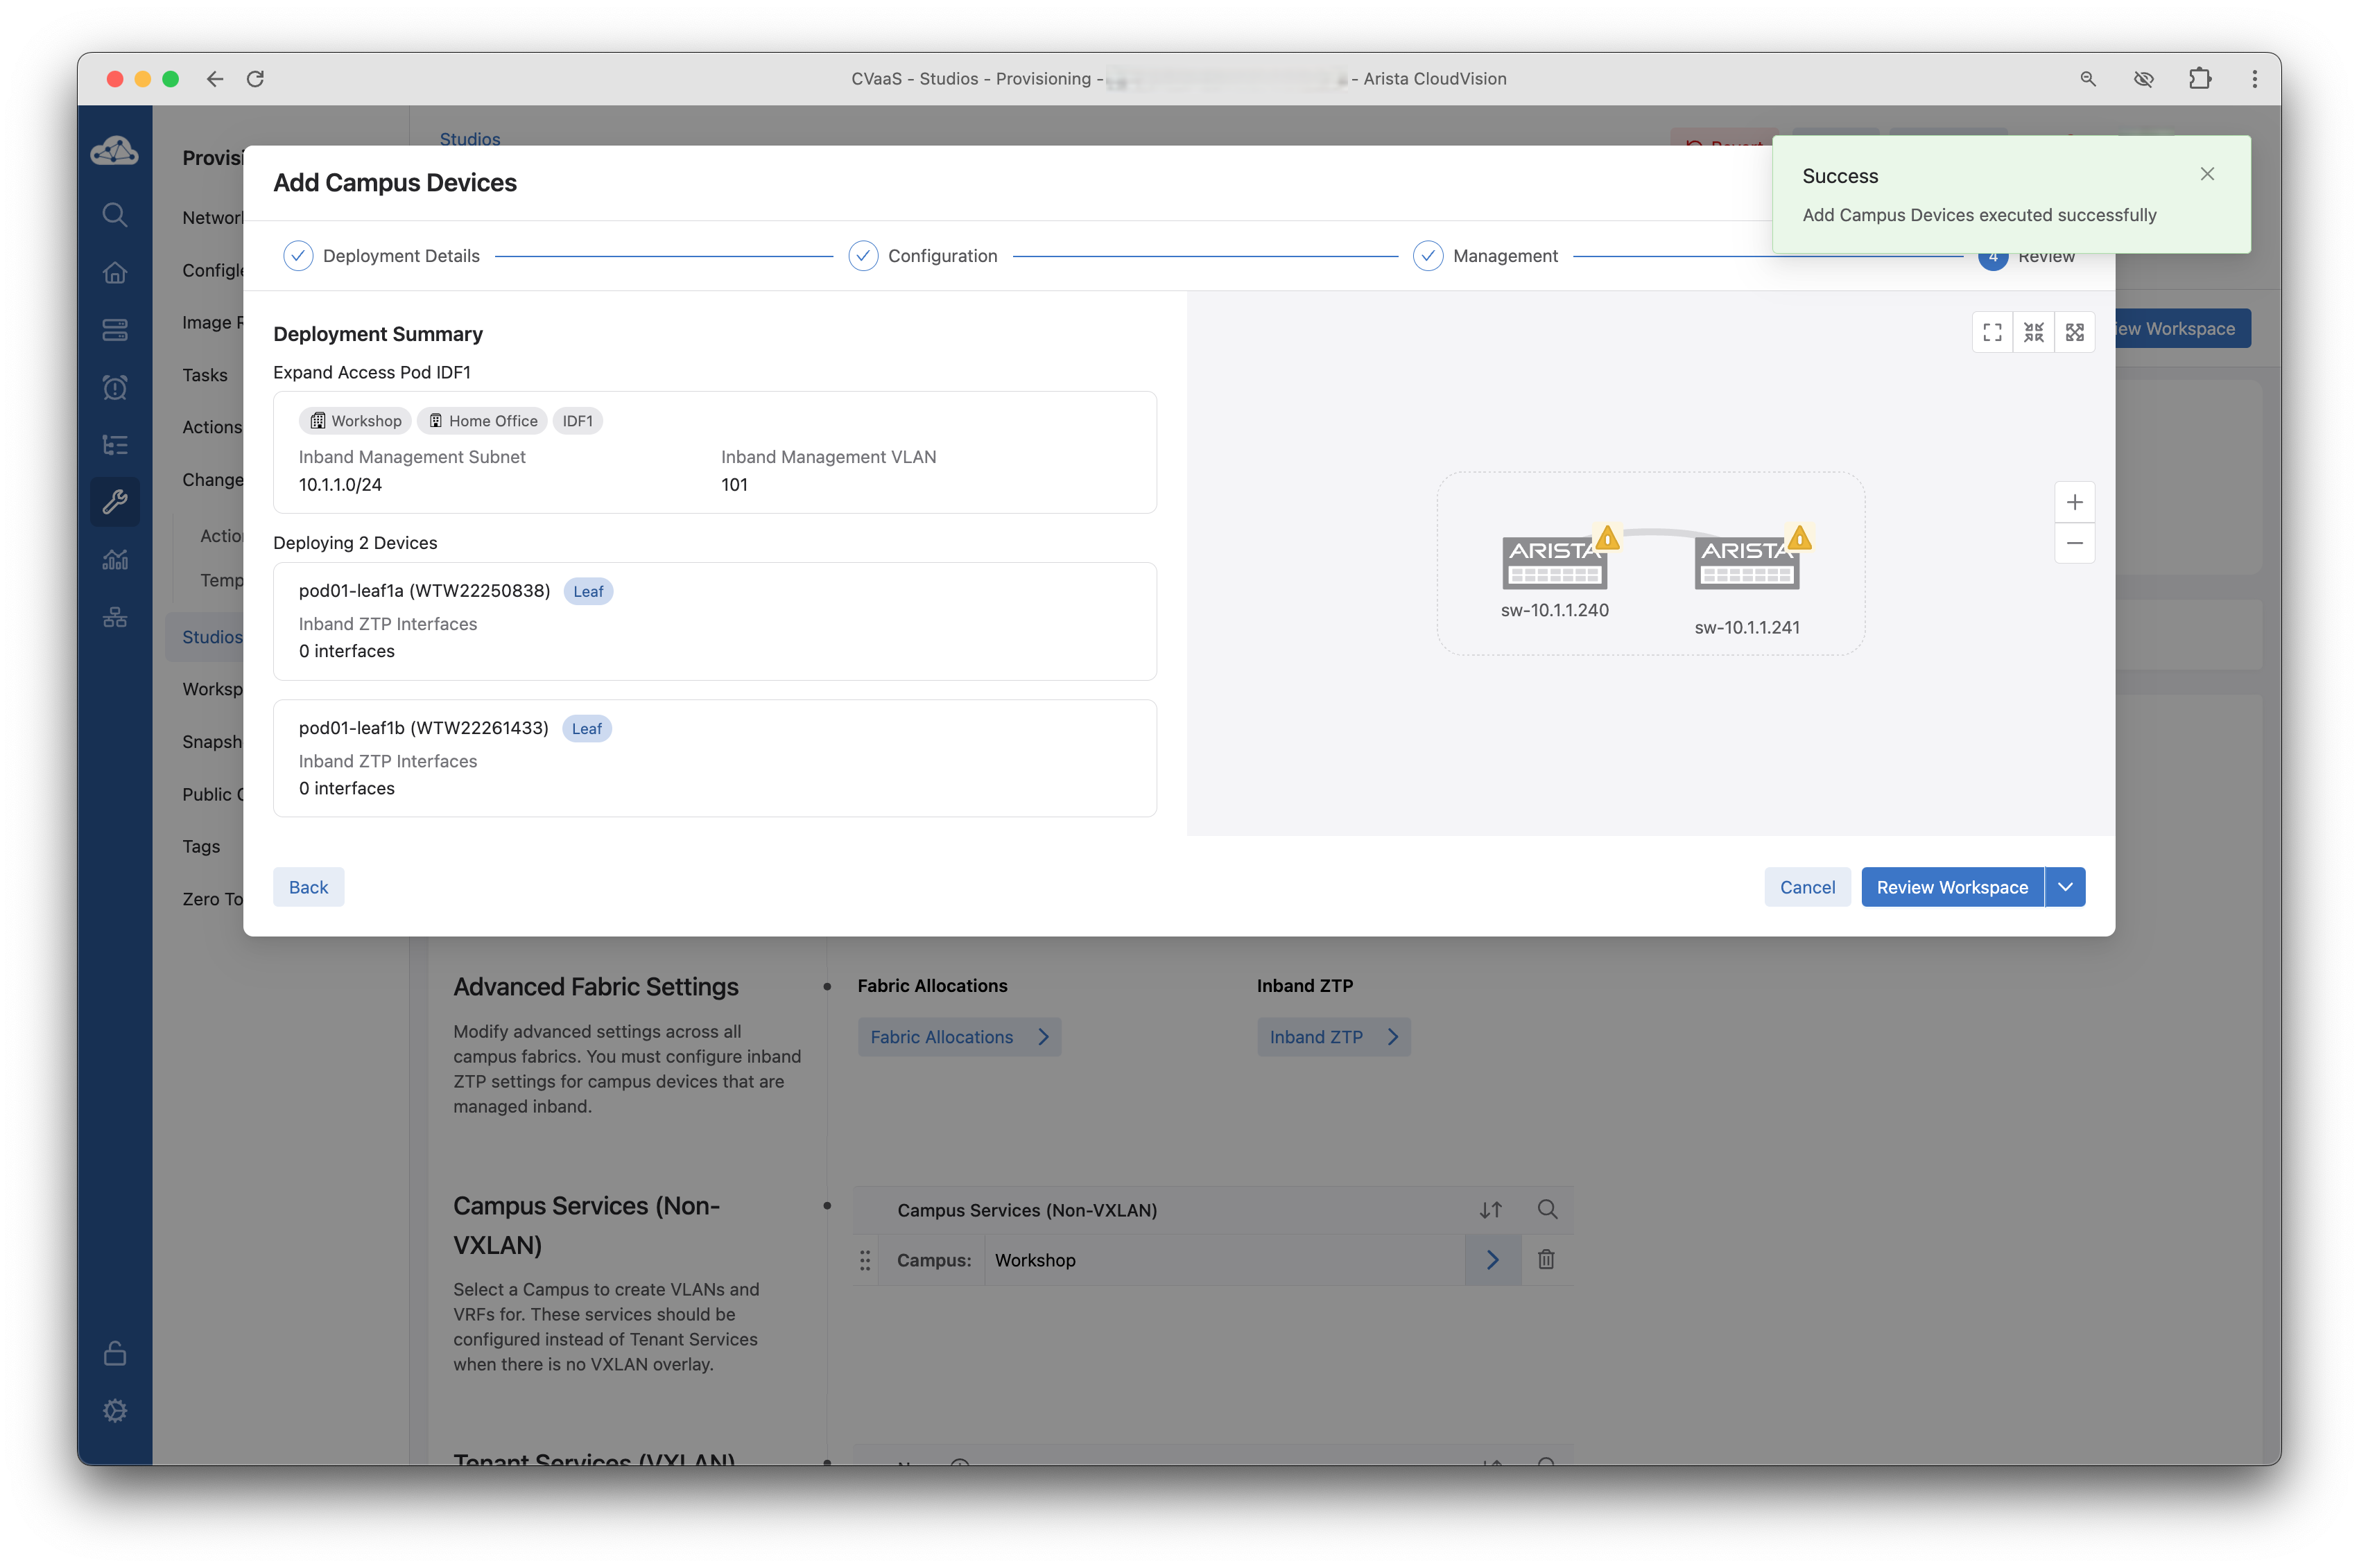Click the Inband ZTP link button
The height and width of the screenshot is (1568, 2359).
tap(1333, 1037)
